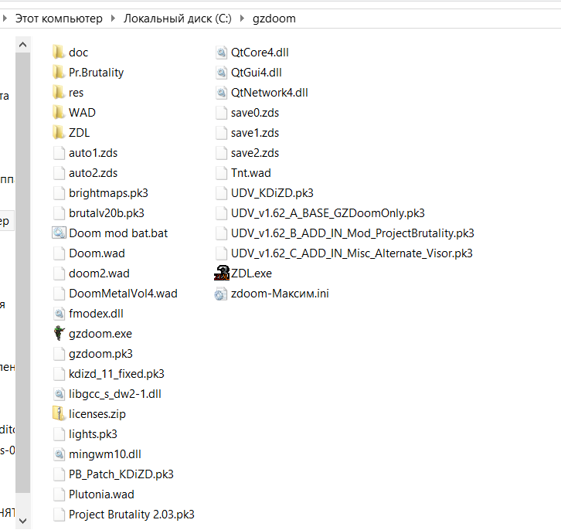
Task: Click the libgcc_s_dw2-1.dll file icon
Action: [59, 394]
